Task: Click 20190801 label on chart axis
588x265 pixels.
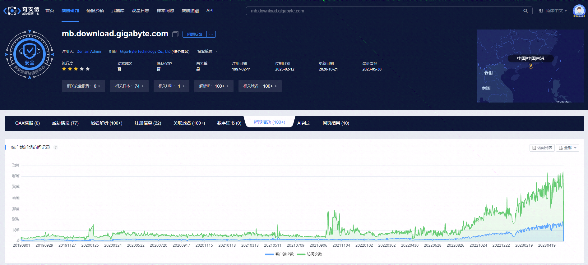Action: (21, 245)
